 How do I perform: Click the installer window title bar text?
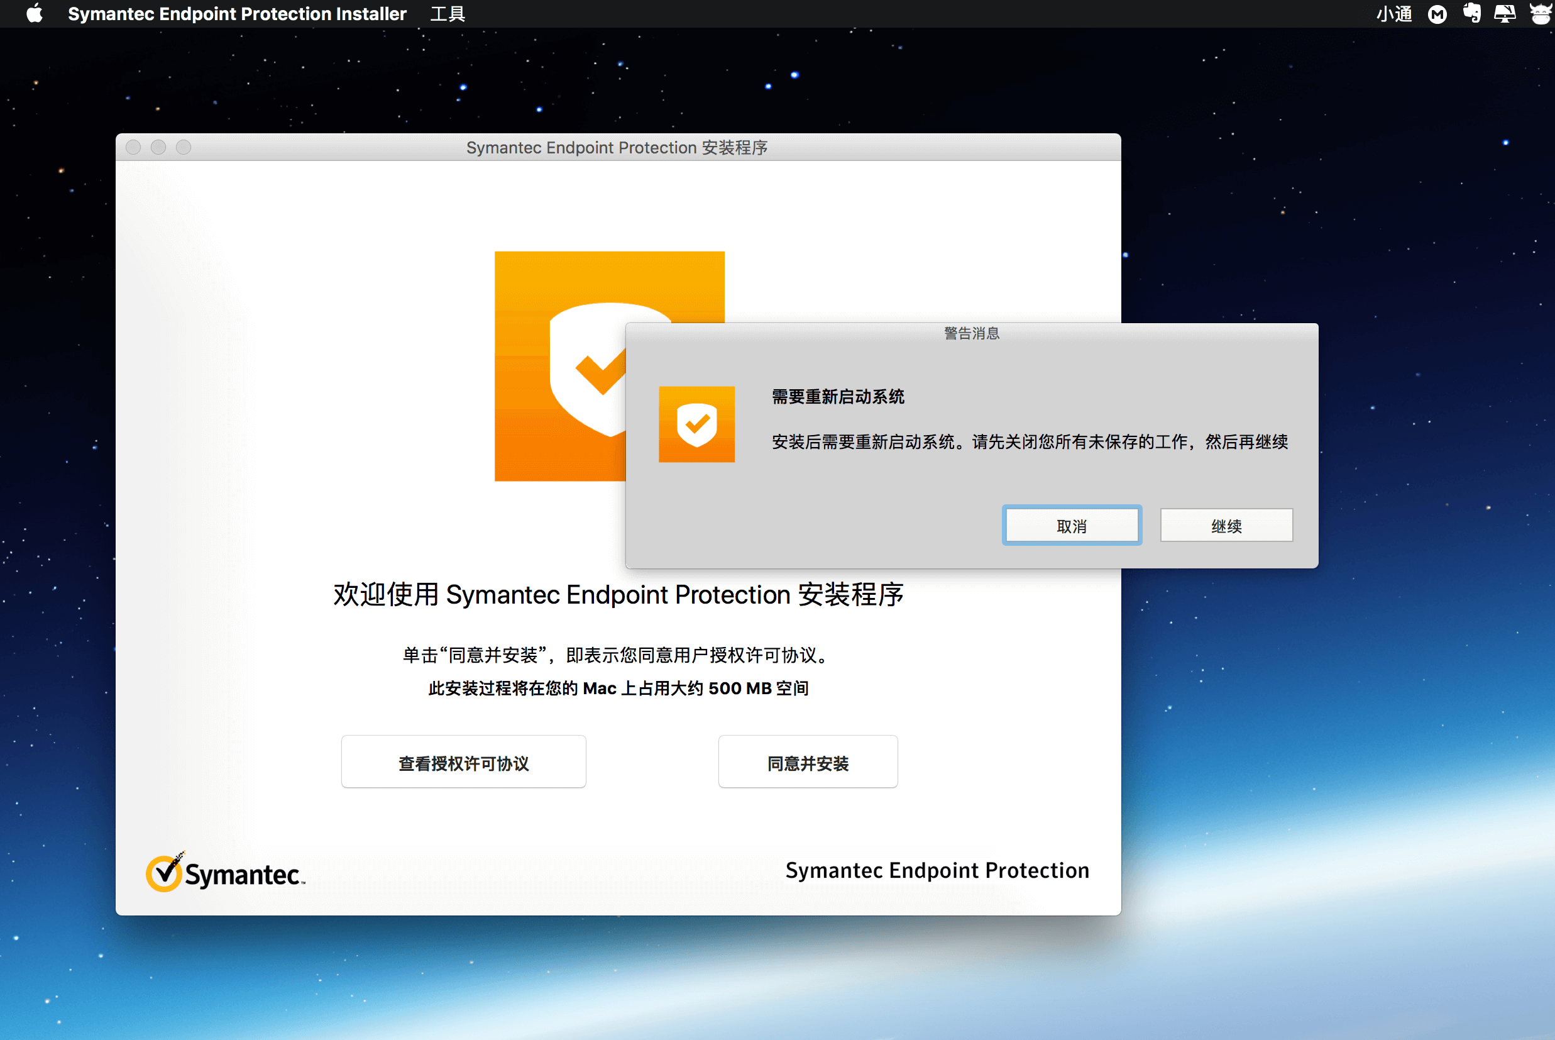(617, 147)
